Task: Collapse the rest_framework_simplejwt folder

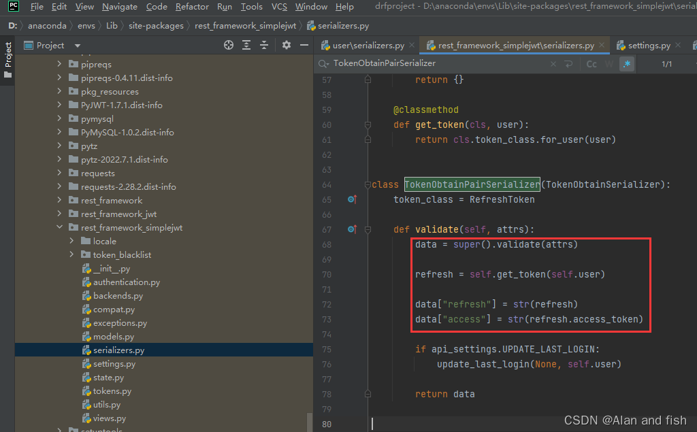Action: point(59,227)
